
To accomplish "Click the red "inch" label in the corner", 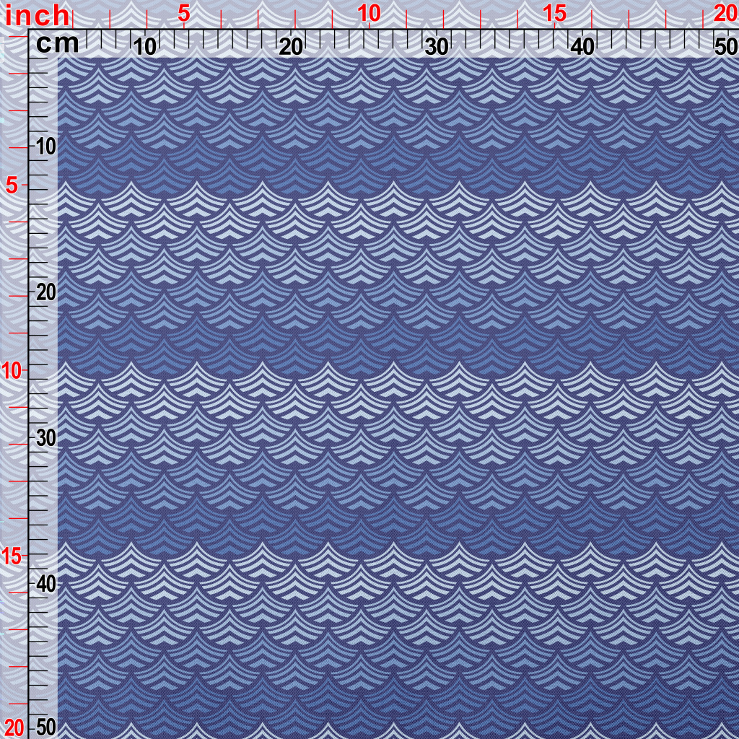I will 38,15.
